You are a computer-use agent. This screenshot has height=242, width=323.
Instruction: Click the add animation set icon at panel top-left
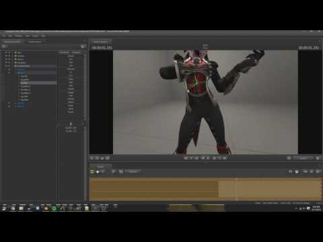[x=4, y=46]
